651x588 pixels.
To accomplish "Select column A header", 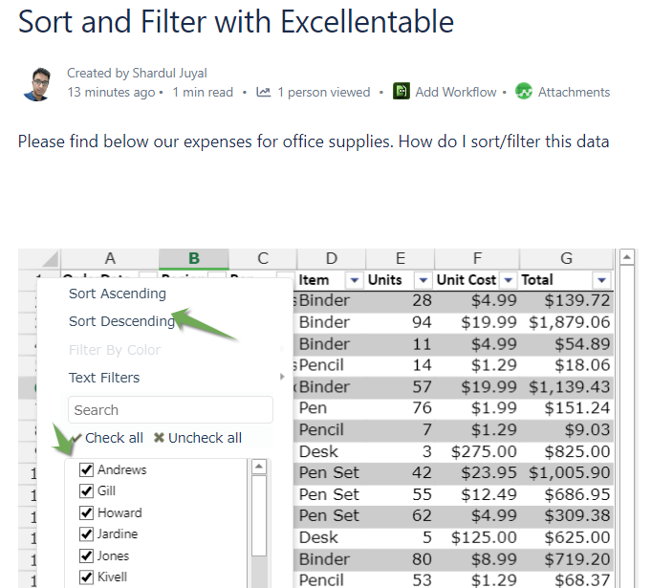I will coord(110,259).
